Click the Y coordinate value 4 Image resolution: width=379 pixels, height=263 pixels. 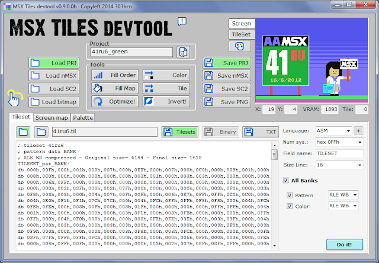point(291,109)
